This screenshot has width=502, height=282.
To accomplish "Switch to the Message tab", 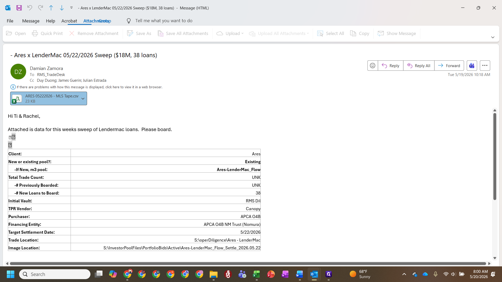I will [x=31, y=21].
